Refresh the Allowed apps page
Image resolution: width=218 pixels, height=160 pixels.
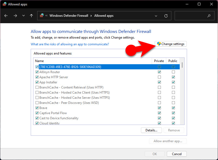[166, 16]
